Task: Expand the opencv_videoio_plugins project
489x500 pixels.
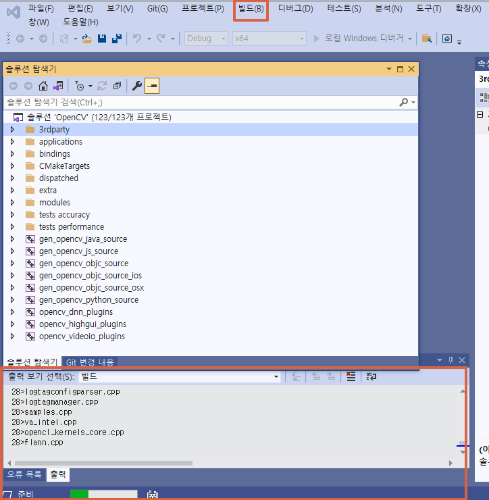Action: [12, 336]
